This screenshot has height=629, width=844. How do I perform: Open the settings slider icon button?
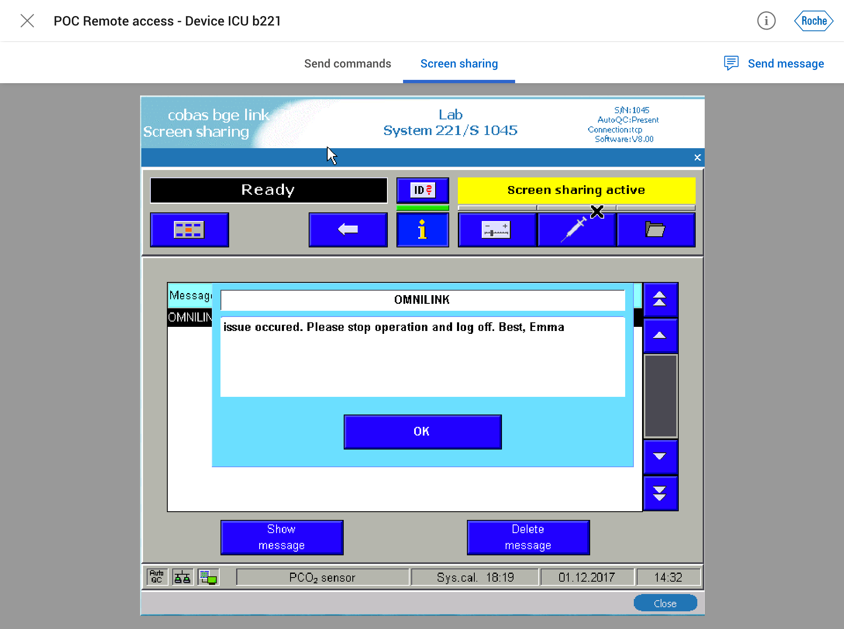pyautogui.click(x=496, y=230)
